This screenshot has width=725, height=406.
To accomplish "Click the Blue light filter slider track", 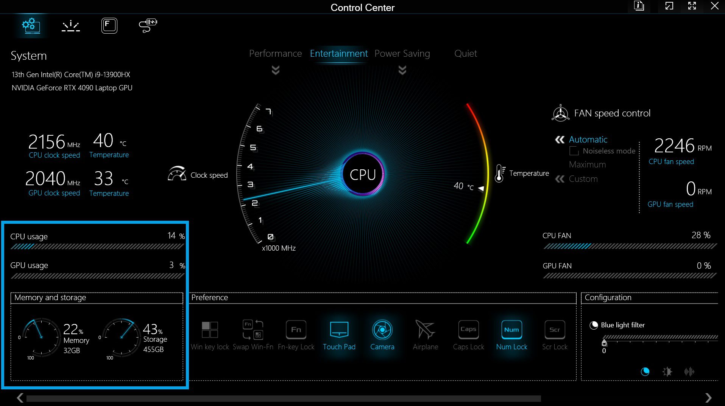I will [x=660, y=337].
